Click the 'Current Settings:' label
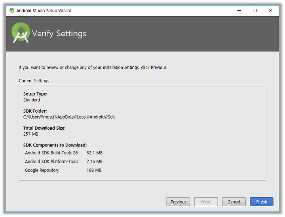 tap(34, 81)
